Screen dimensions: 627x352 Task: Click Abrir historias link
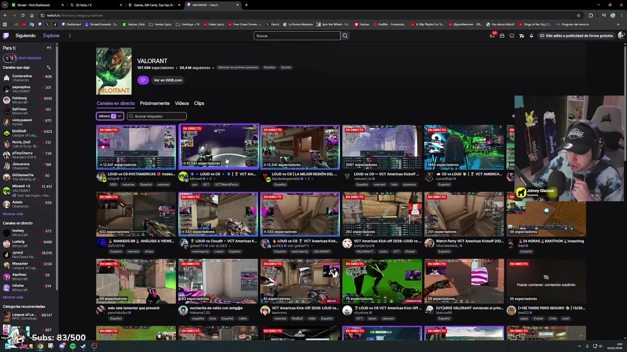tap(30, 58)
